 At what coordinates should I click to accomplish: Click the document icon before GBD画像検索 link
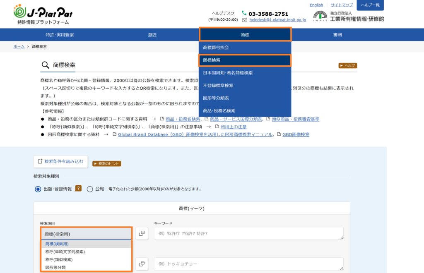click(x=279, y=134)
